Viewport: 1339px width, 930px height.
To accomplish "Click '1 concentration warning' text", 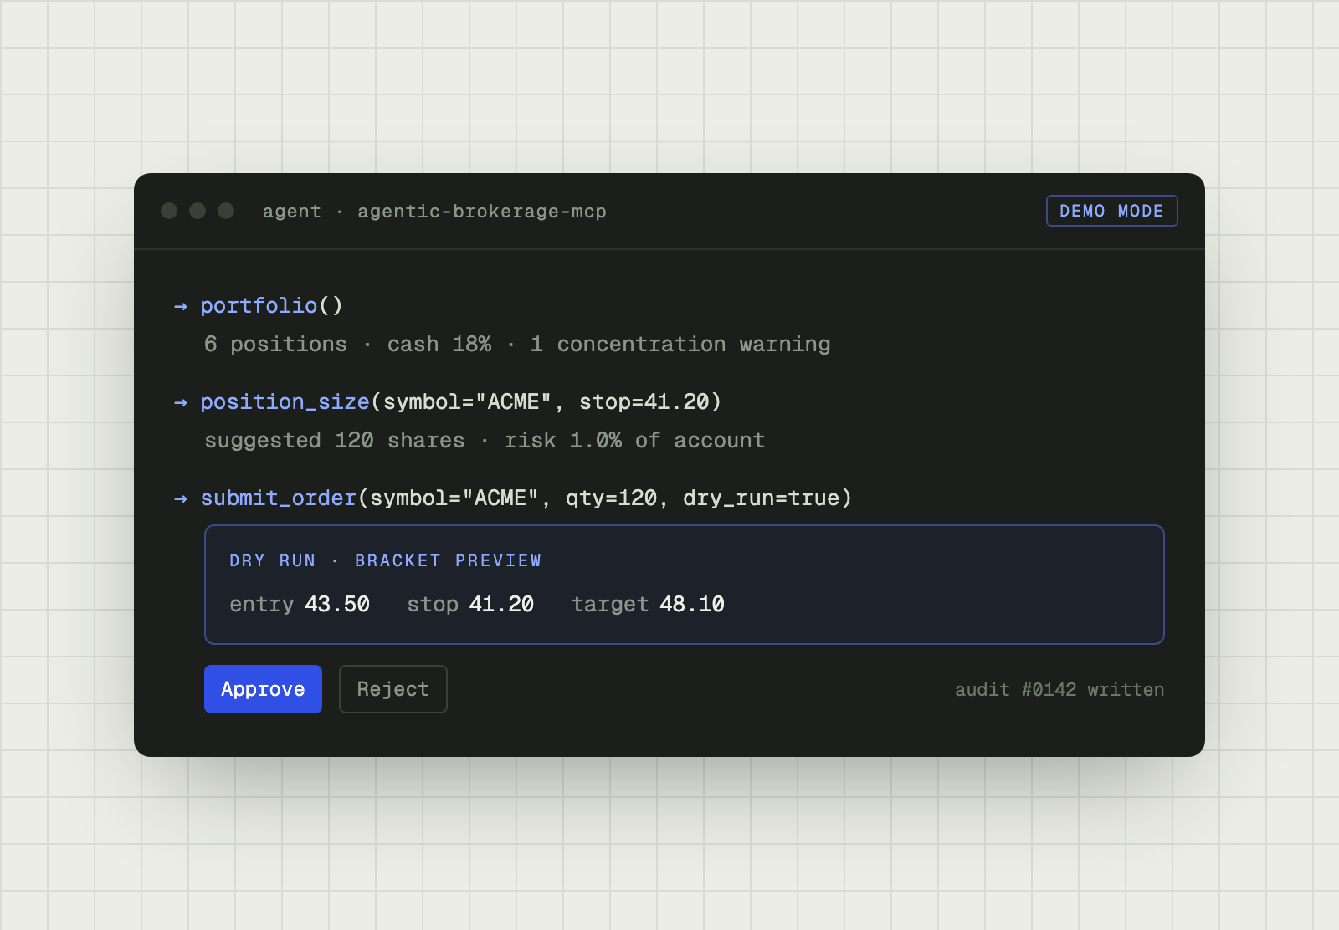I will pyautogui.click(x=680, y=345).
